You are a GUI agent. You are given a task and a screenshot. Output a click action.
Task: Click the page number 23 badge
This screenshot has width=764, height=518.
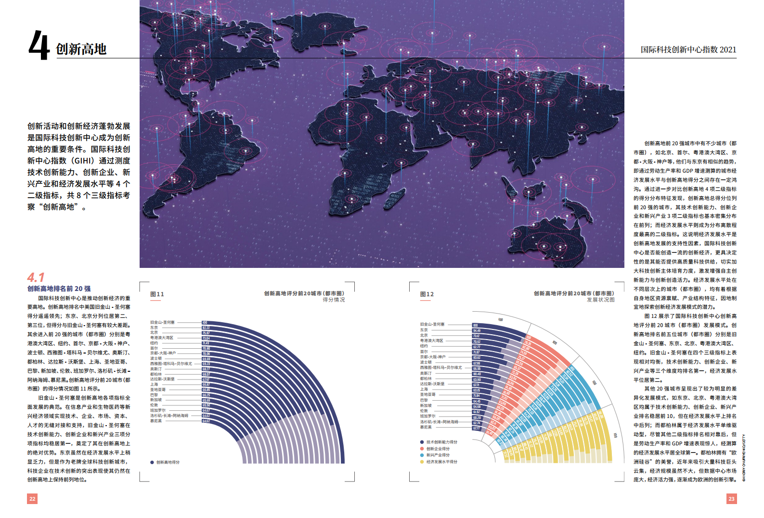(x=731, y=499)
